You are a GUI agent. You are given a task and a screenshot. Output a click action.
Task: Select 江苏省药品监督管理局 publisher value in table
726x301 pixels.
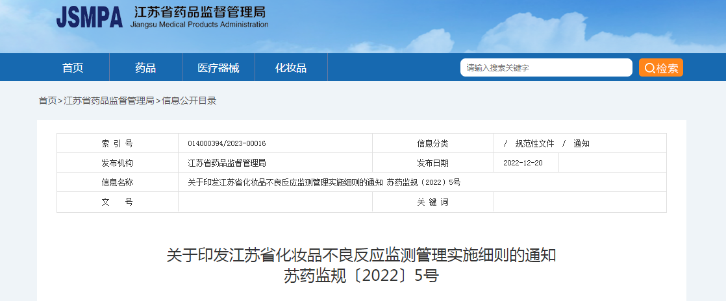(227, 163)
